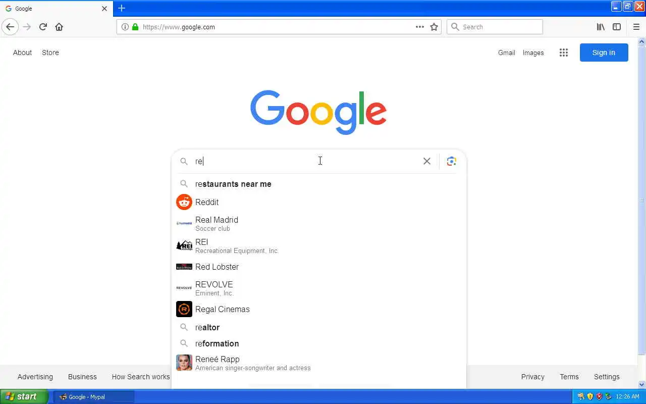Choose the Reddit suggestion text

click(207, 202)
